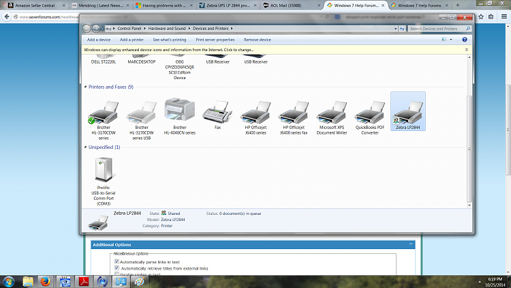Click the browser URL address field
511x288 pixels.
pyautogui.click(x=49, y=16)
